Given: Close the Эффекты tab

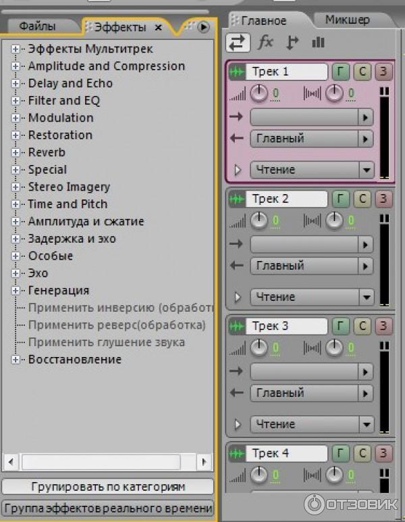Looking at the screenshot, I should pos(159,28).
